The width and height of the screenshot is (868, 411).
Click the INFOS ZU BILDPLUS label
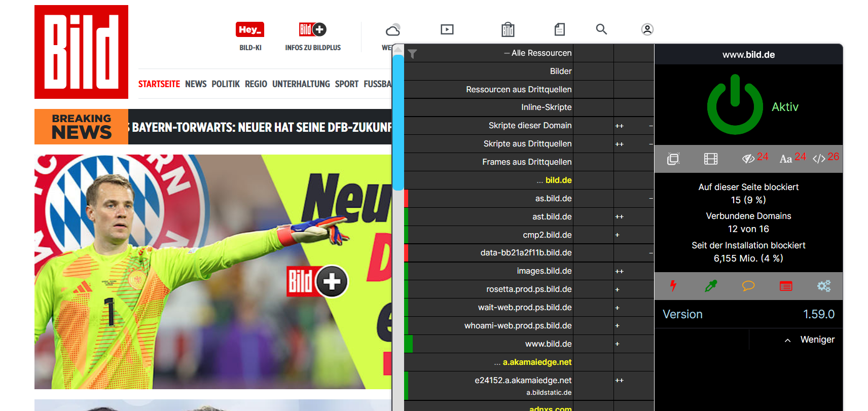pyautogui.click(x=313, y=48)
